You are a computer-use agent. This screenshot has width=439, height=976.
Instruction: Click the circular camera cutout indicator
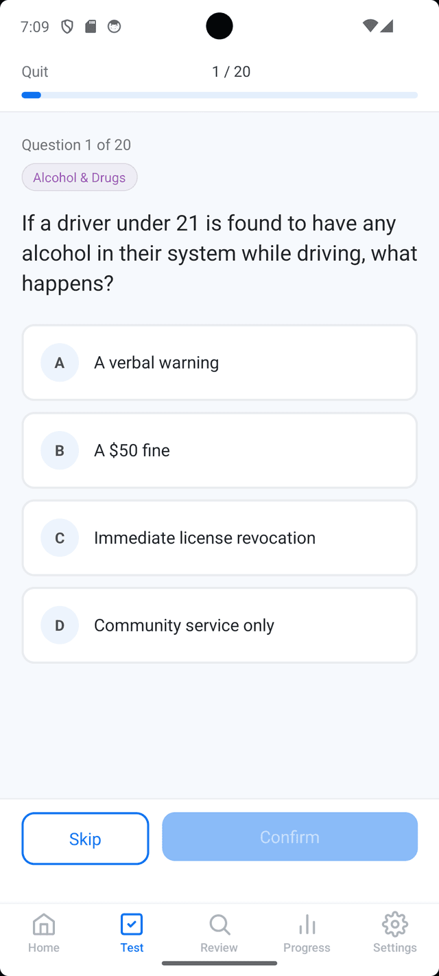click(219, 26)
